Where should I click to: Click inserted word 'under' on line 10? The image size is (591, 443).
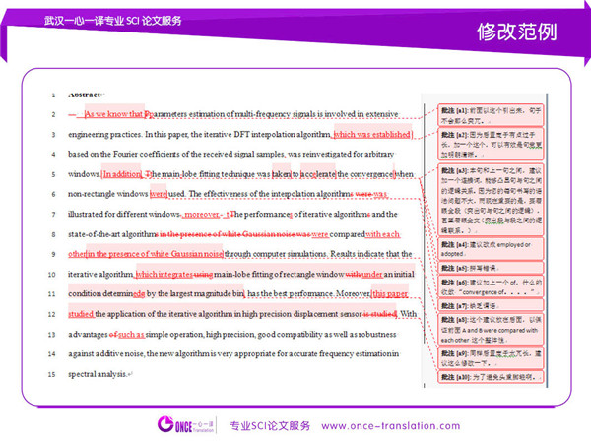[x=372, y=274]
